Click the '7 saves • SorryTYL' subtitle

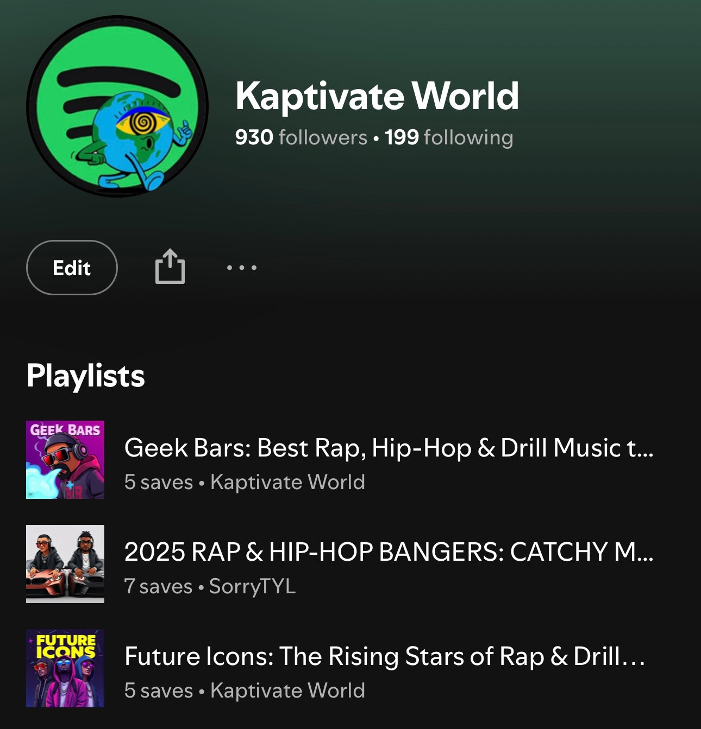tap(210, 586)
